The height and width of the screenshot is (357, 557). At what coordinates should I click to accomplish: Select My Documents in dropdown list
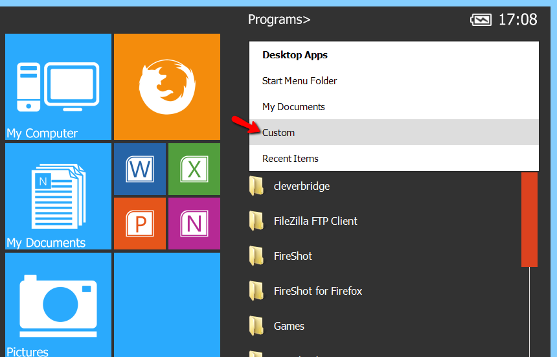click(x=293, y=107)
